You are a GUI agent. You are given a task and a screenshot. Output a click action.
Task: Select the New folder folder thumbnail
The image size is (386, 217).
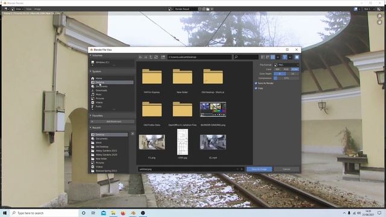coord(182,77)
